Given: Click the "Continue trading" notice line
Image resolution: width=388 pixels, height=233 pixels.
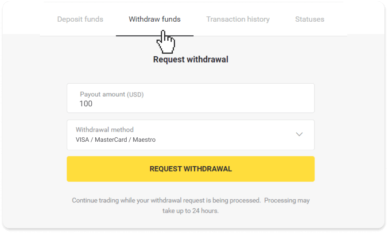Looking at the screenshot, I should coord(190,201).
